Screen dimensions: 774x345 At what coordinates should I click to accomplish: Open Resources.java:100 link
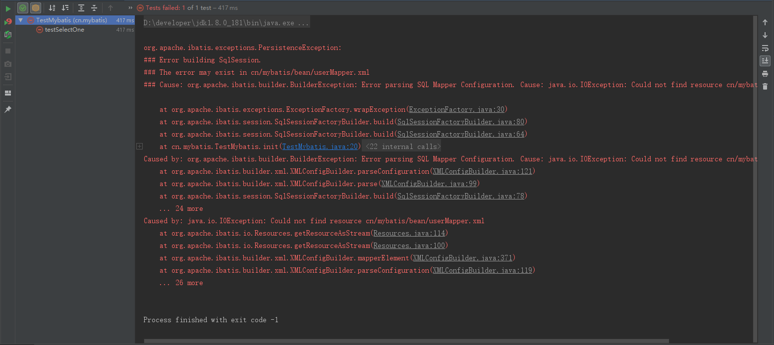pyautogui.click(x=409, y=246)
